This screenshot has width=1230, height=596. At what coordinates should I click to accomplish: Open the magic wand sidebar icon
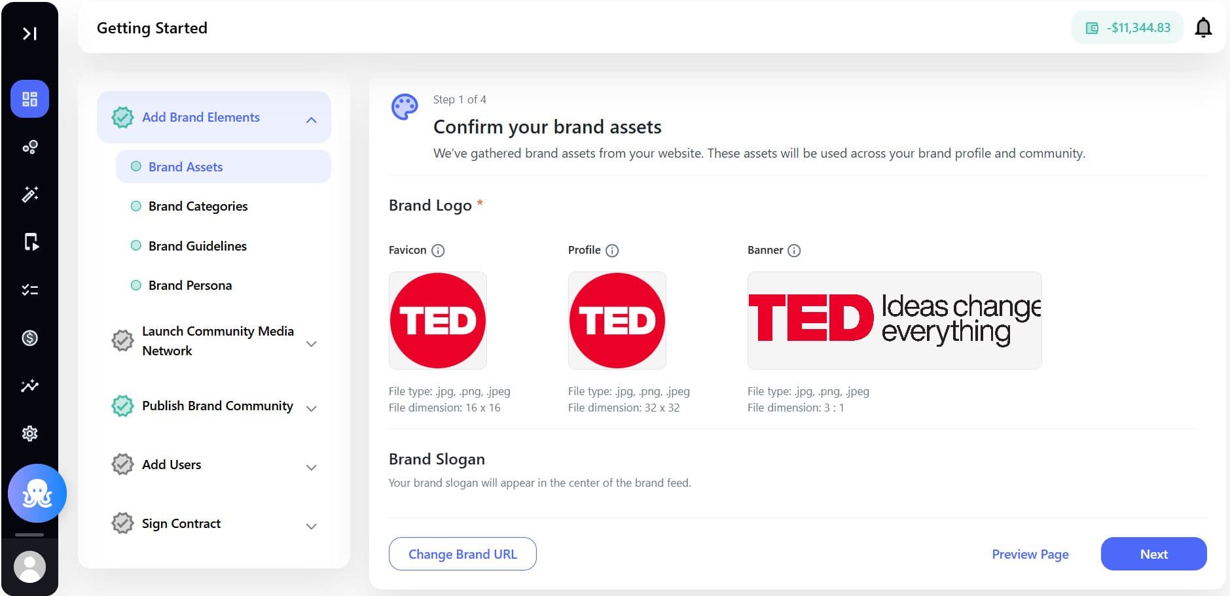(29, 194)
